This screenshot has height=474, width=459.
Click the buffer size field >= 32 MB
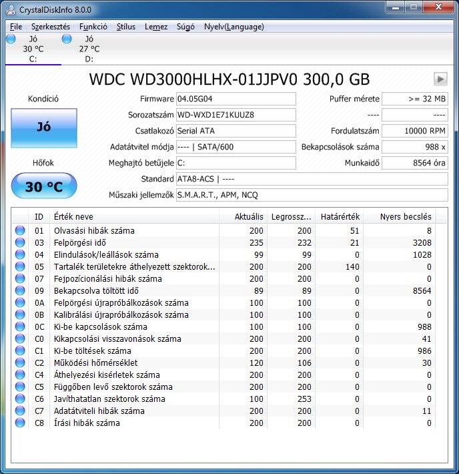point(415,99)
